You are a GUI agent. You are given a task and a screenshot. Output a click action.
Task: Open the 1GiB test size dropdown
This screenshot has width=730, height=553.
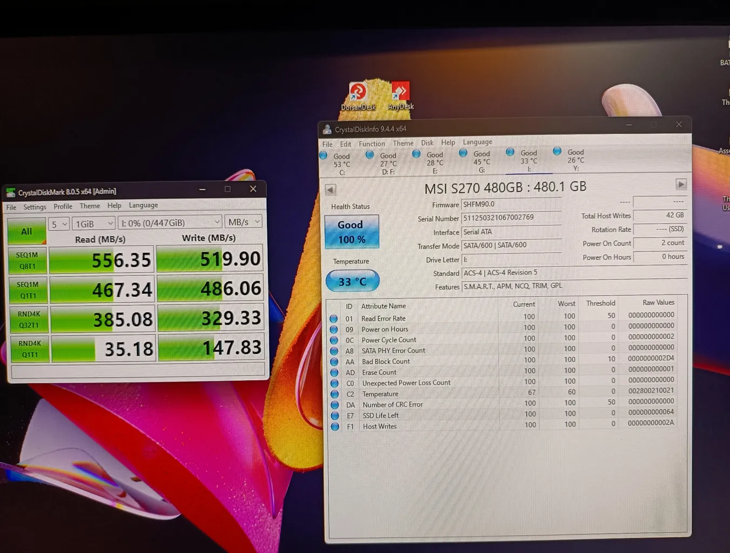[x=94, y=224]
